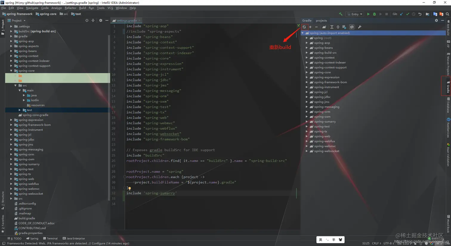Show Git history clock icon
Image resolution: width=451 pixels, height=246 pixels.
[x=414, y=14]
